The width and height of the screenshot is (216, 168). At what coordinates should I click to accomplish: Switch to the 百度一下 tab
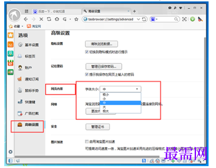coord(57,12)
